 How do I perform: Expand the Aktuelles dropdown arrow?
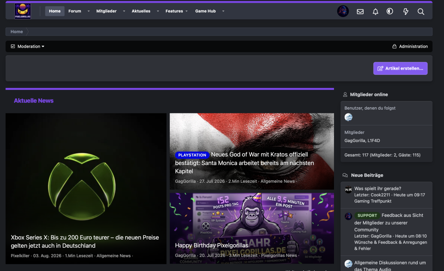point(158,11)
